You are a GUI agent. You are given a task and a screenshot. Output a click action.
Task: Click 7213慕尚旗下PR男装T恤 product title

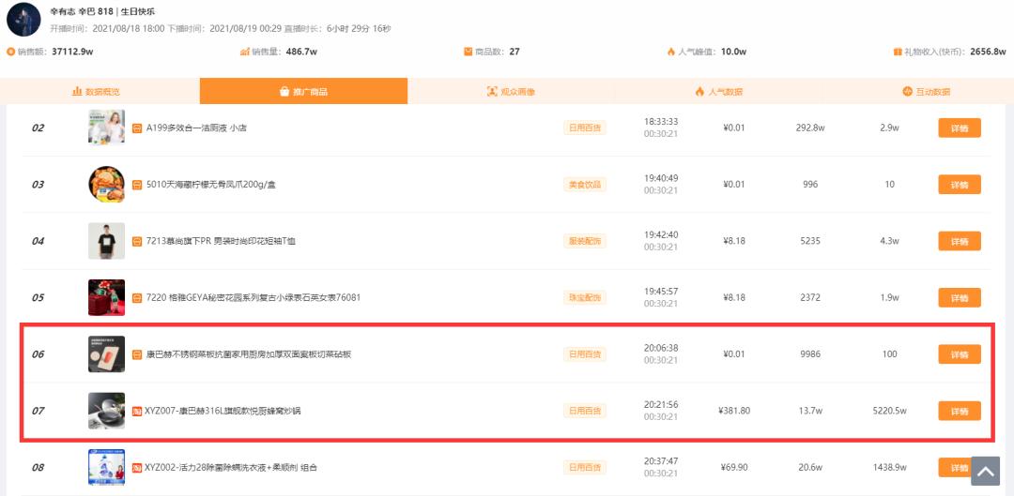[221, 242]
